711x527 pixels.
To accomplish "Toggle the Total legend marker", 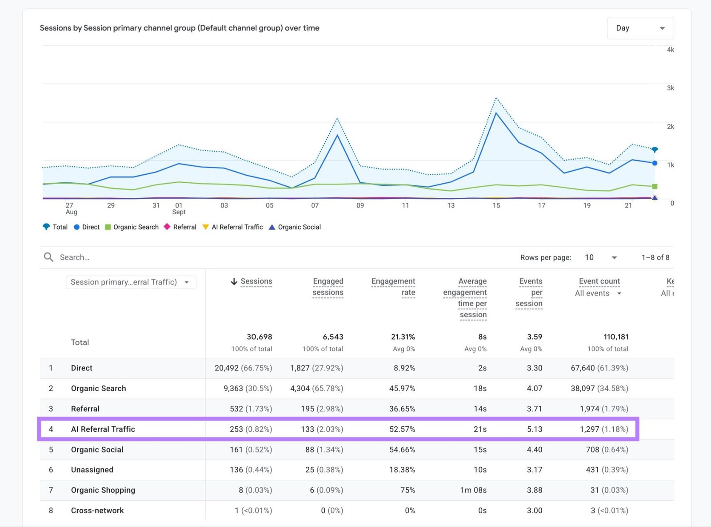I will pos(46,227).
